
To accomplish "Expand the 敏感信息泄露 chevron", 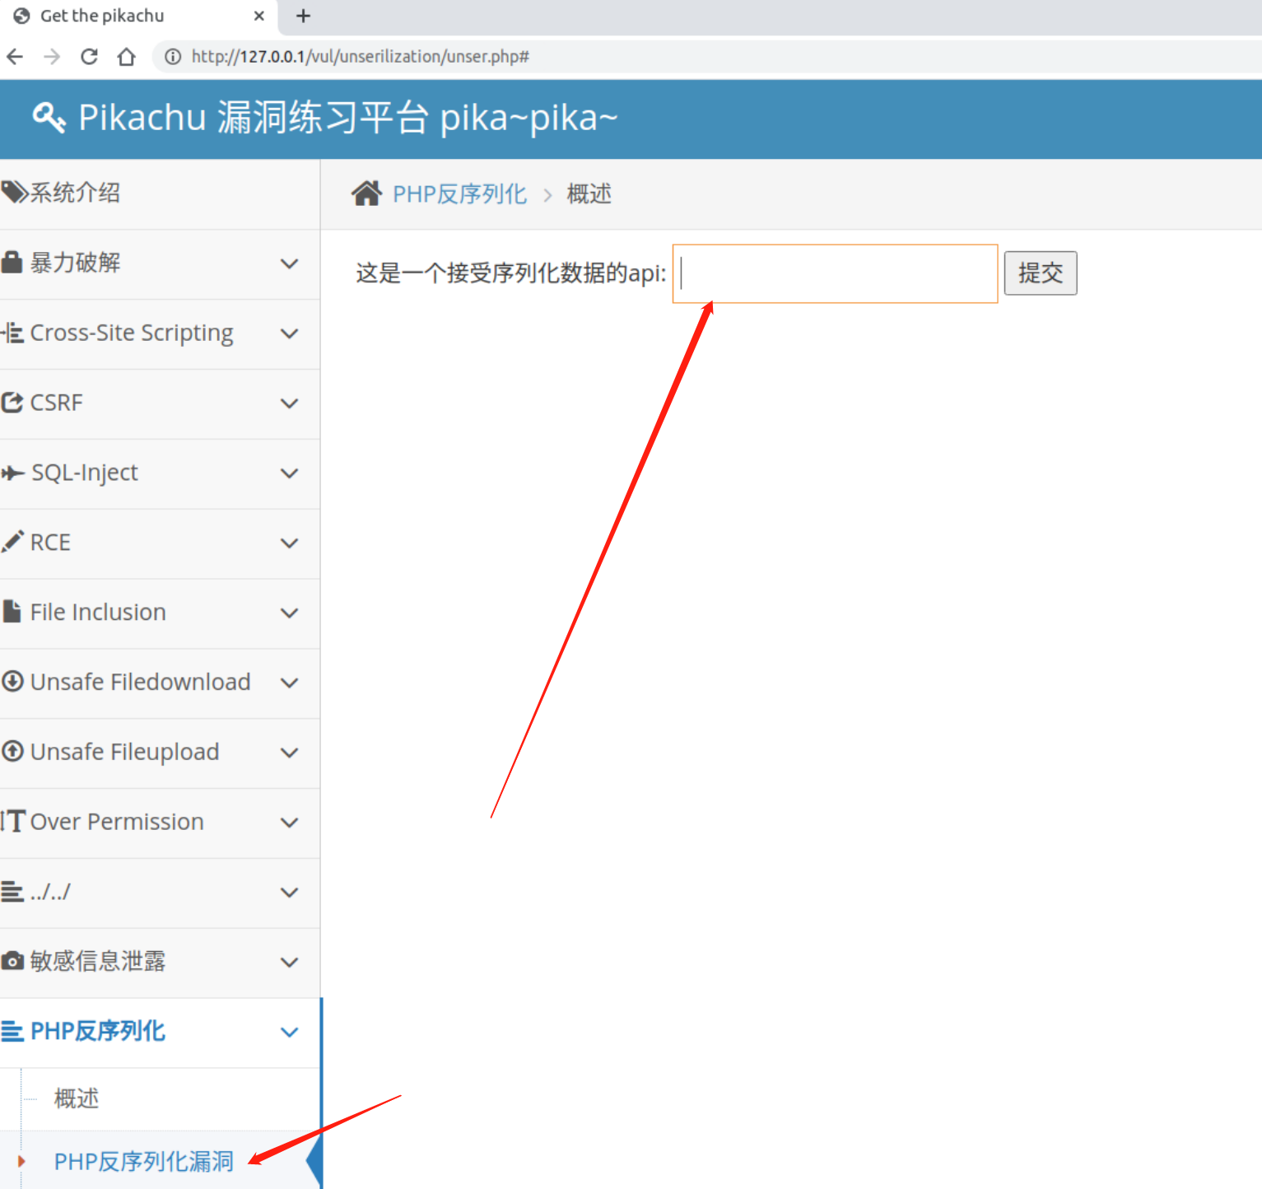I will (289, 962).
